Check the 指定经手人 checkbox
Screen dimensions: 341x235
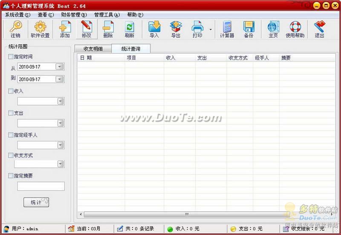pyautogui.click(x=11, y=135)
